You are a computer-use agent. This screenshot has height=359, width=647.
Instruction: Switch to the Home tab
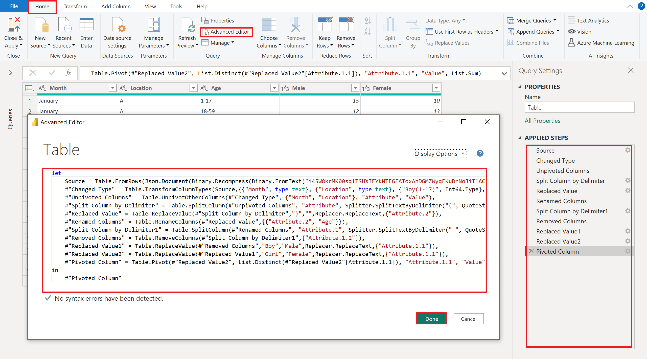[x=42, y=7]
